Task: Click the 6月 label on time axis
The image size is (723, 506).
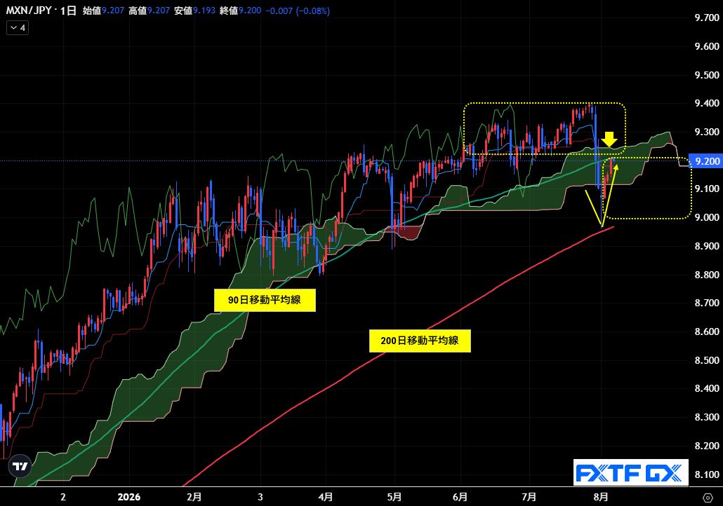Action: coord(460,498)
